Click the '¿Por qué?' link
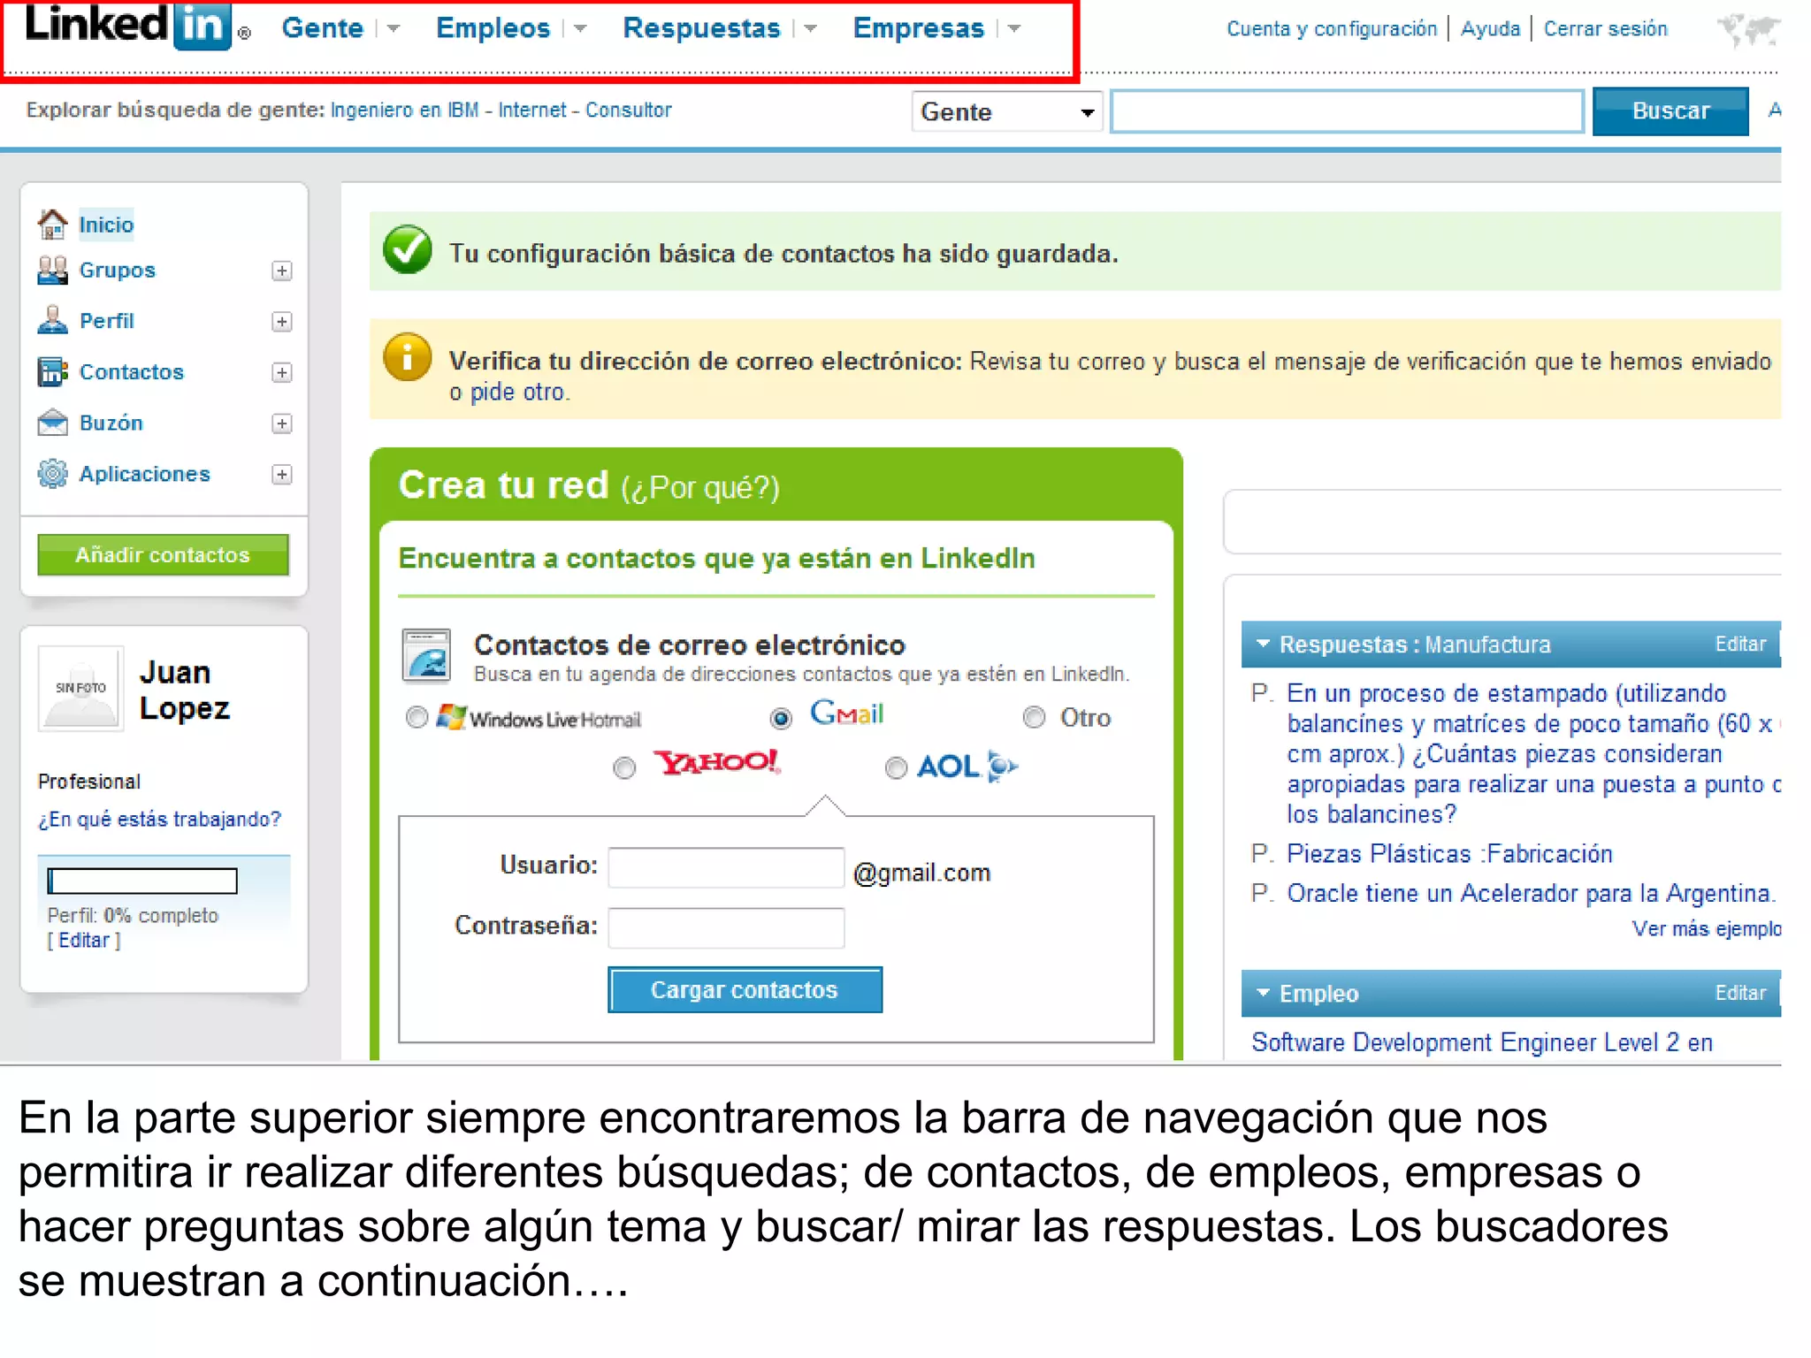The width and height of the screenshot is (1811, 1358). (x=700, y=487)
